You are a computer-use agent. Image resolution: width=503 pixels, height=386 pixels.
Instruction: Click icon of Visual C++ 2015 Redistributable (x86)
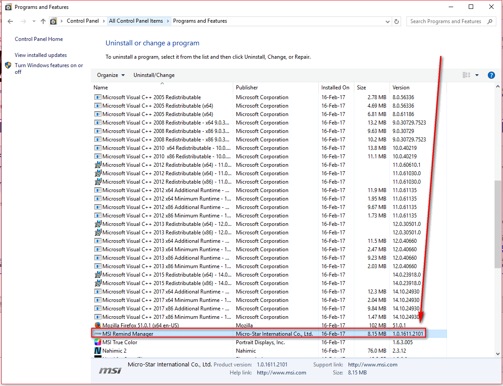(x=98, y=283)
